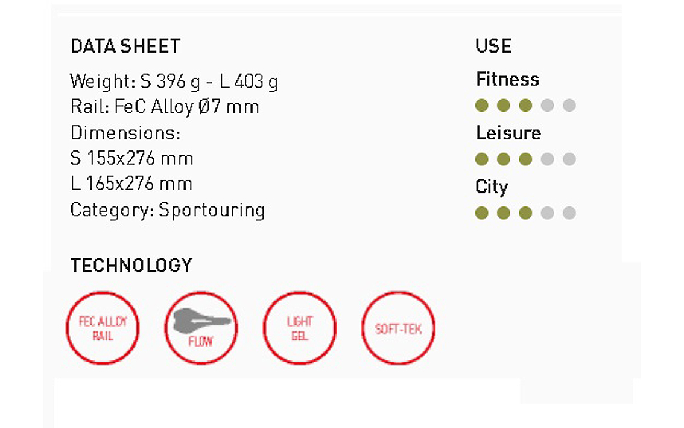Click the Leisure use label

click(x=508, y=133)
